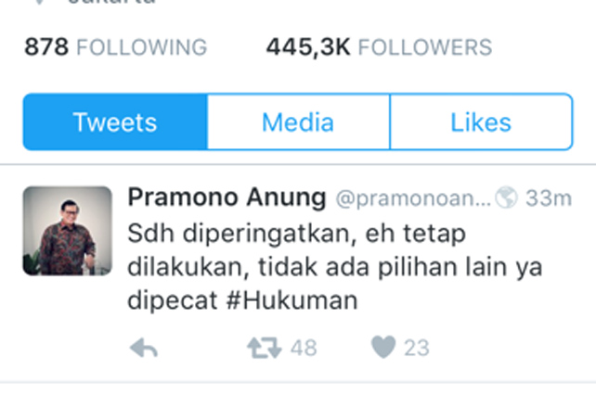This screenshot has width=596, height=395.
Task: View like count 23
Action: pos(417,348)
